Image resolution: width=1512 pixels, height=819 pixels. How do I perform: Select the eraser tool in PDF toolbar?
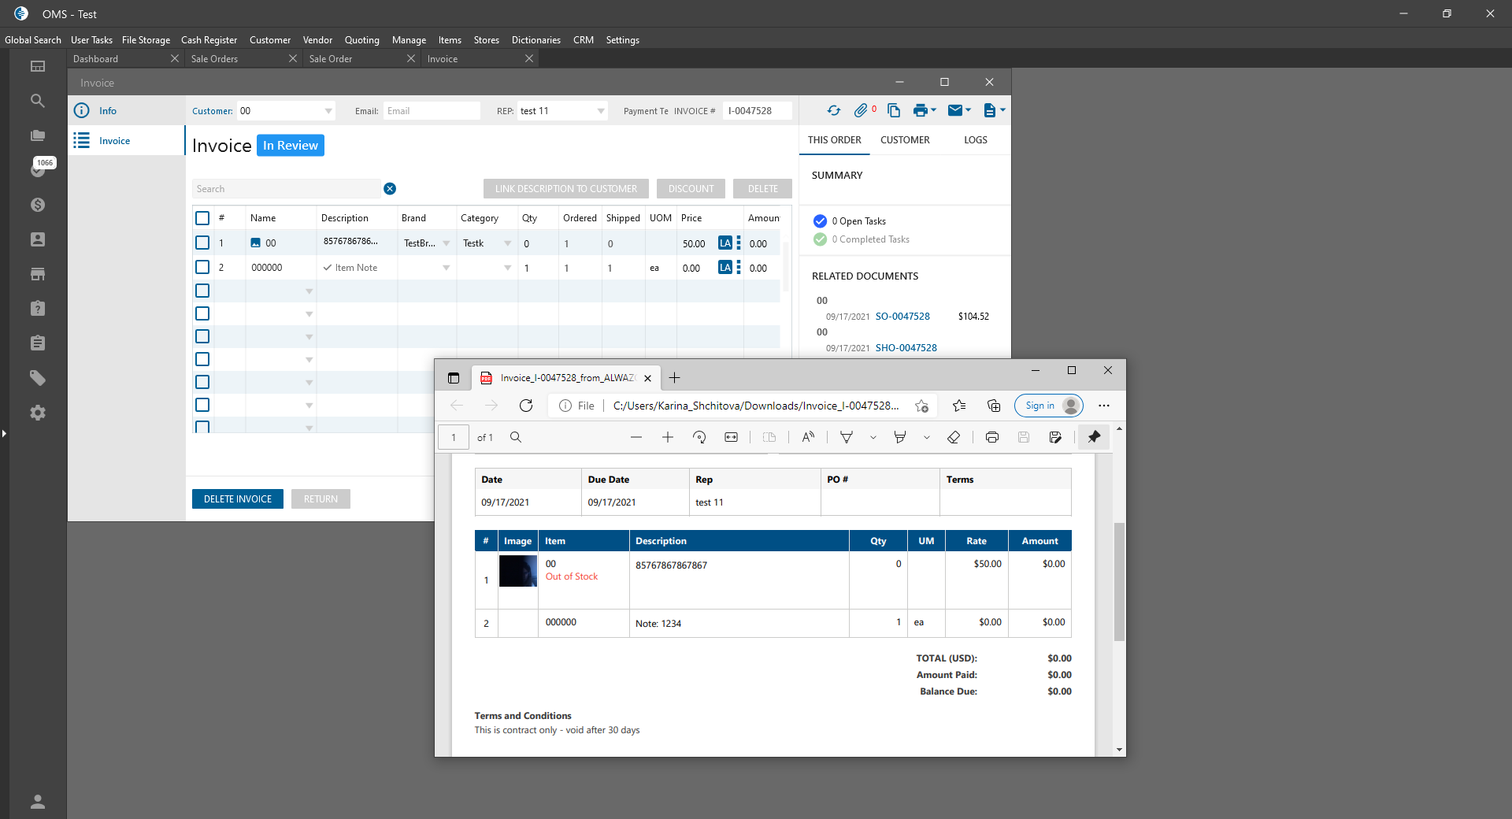coord(954,437)
